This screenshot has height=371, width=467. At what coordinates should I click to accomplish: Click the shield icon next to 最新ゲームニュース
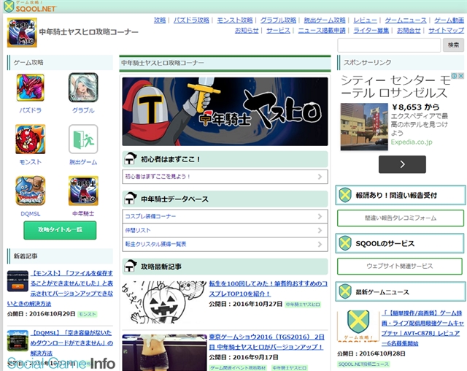point(345,291)
